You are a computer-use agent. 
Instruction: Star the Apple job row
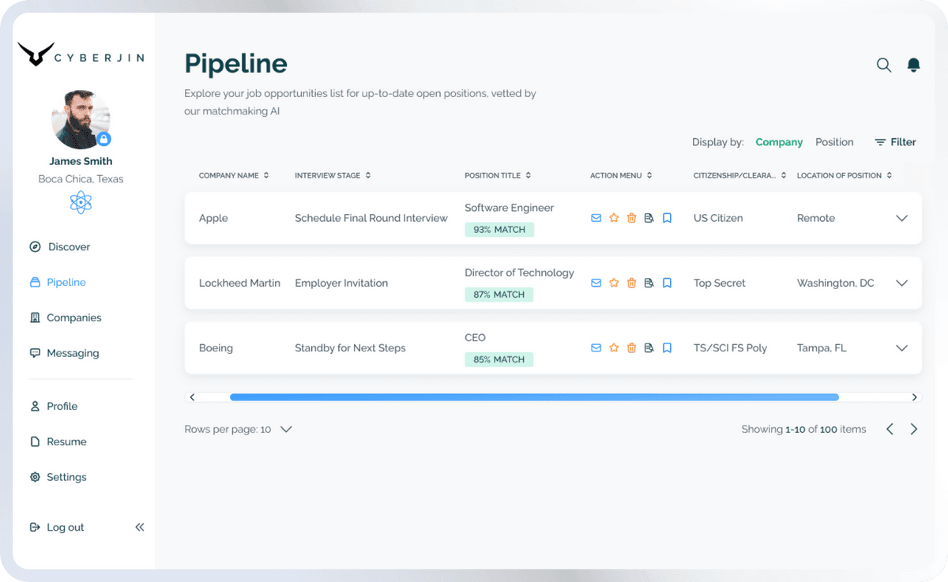(x=614, y=218)
